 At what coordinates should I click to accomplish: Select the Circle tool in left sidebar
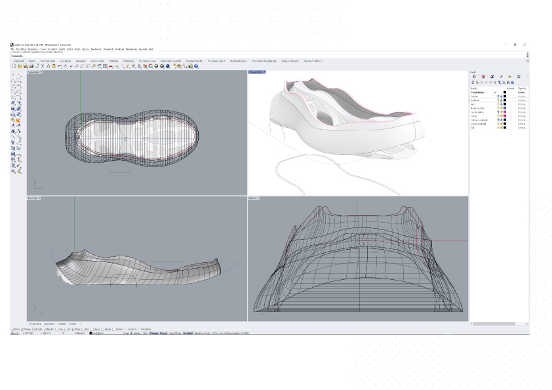point(13,85)
